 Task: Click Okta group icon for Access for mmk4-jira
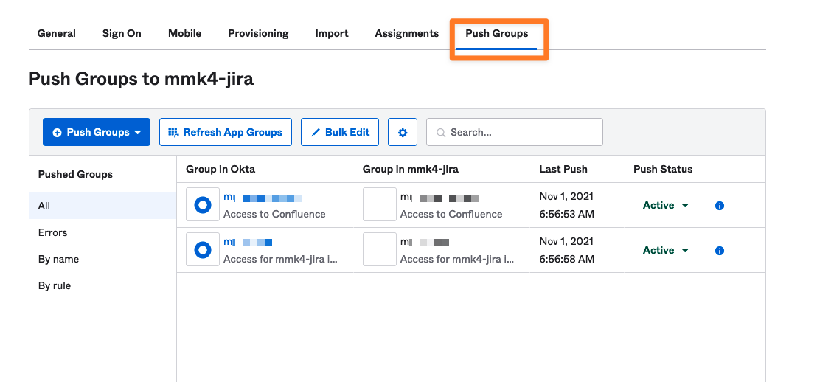click(x=203, y=250)
